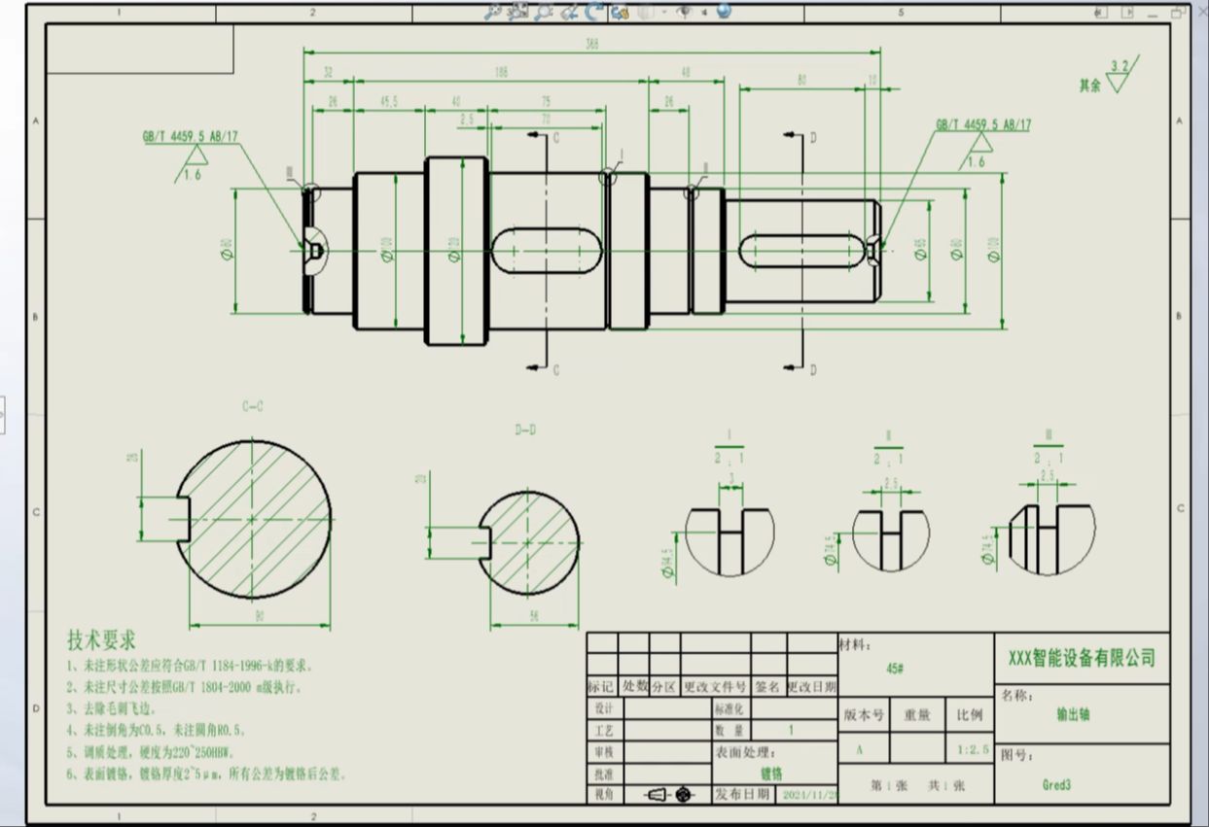Click the Display Style cube icon
The width and height of the screenshot is (1209, 827).
pos(646,12)
